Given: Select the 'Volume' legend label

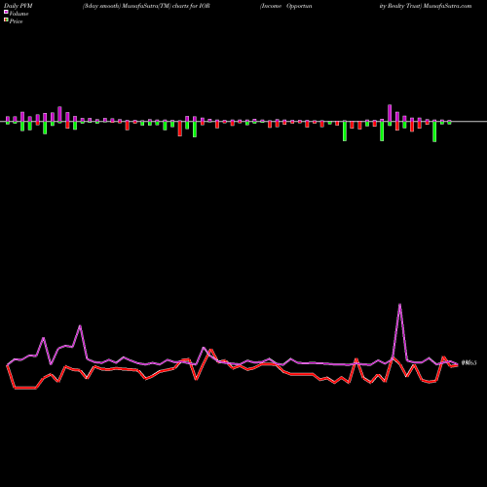Looking at the screenshot, I should (19, 14).
